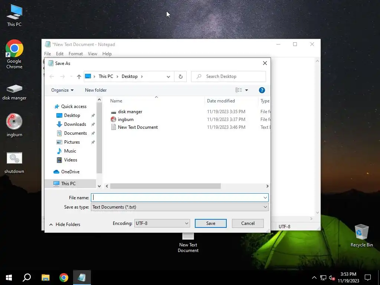Screen dimensions: 380x285
Task: Open the Notepad Edit menu
Action: [60, 54]
